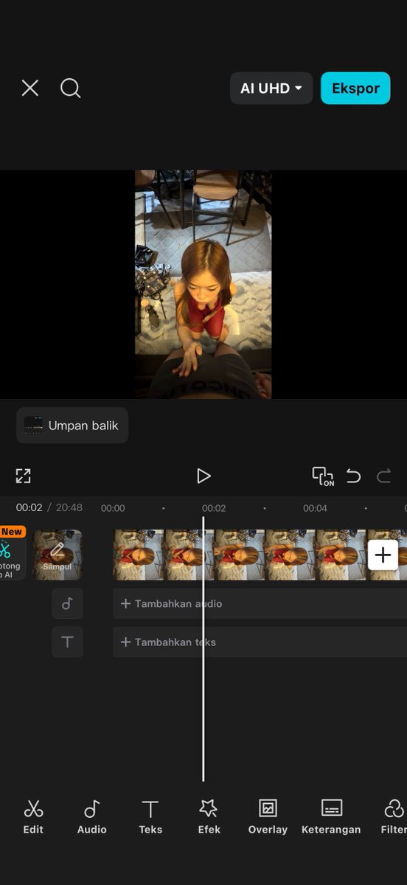Open the Filter tool

pos(394,817)
